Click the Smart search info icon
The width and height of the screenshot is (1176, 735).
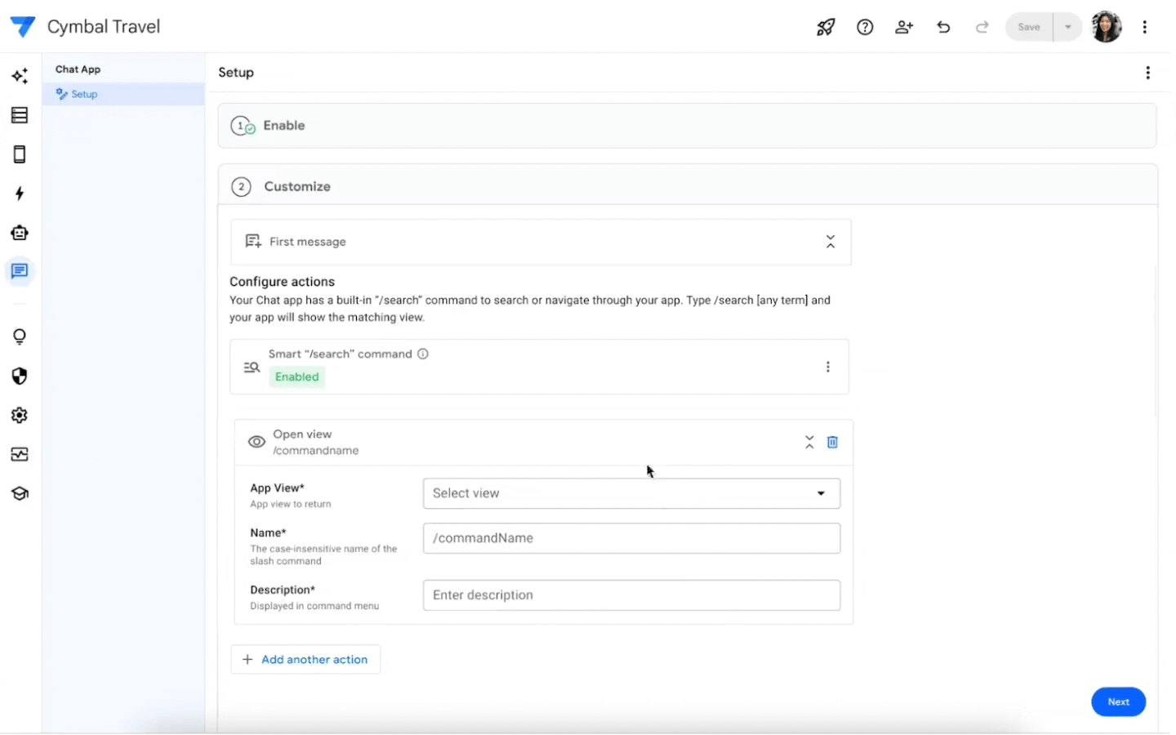point(423,354)
